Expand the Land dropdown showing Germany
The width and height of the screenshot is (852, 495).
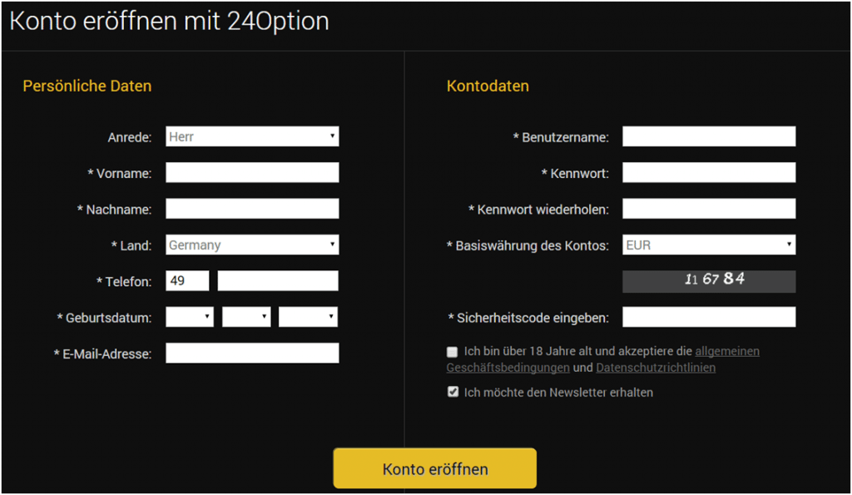point(252,245)
